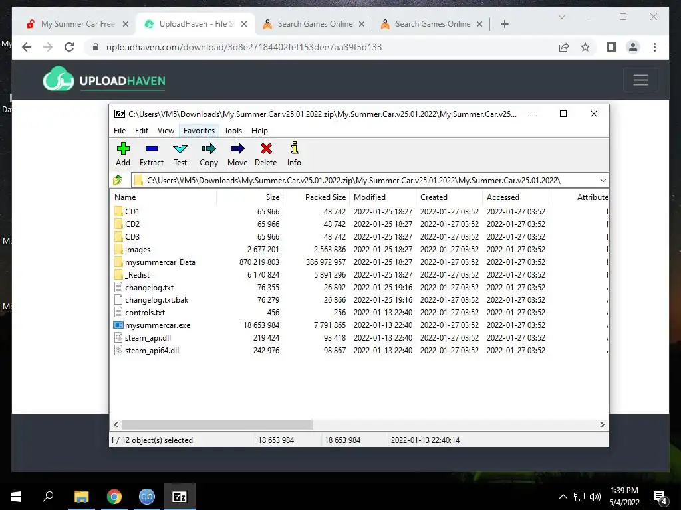Open the taskbar volume control

coord(595,497)
